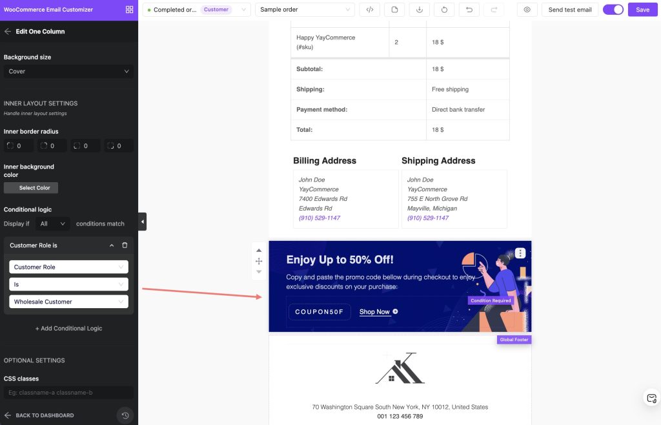The height and width of the screenshot is (425, 661).
Task: Pick inner background with Select Color
Action: [31, 188]
